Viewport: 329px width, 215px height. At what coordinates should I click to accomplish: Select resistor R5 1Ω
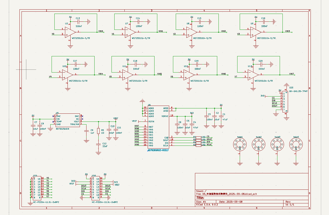point(99,131)
